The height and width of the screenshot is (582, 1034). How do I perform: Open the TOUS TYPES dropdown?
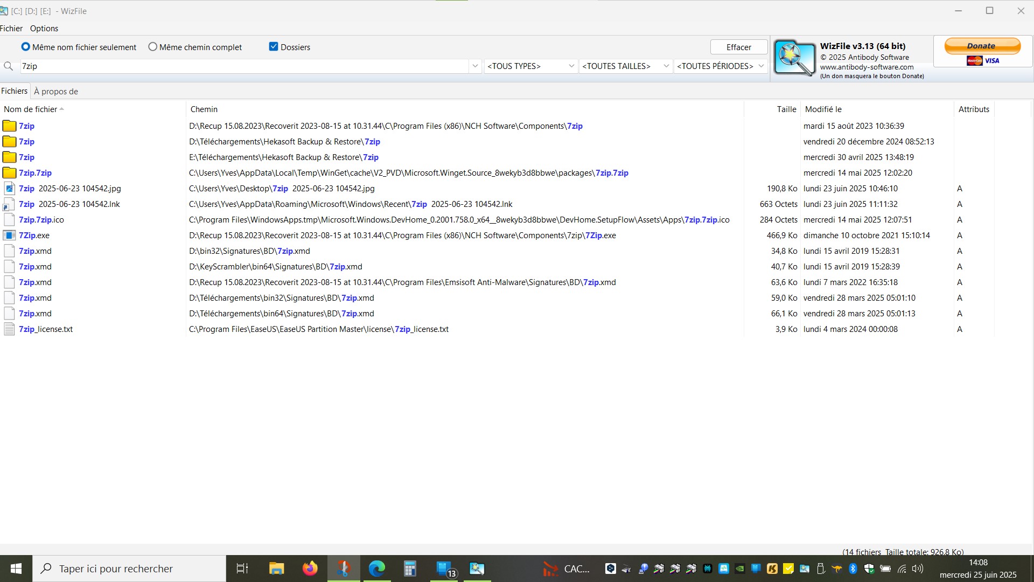point(530,66)
